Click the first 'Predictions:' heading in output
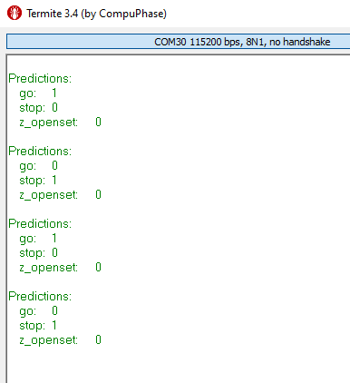 [40, 78]
